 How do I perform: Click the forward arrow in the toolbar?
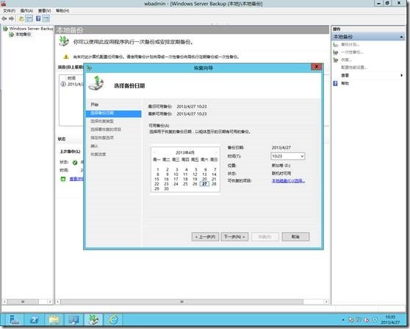11,18
